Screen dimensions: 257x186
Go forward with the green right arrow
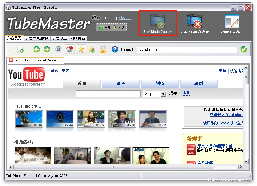[47, 49]
